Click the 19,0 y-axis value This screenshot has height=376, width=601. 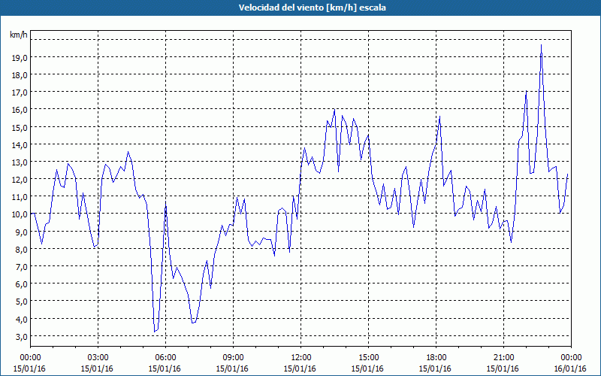coord(20,58)
